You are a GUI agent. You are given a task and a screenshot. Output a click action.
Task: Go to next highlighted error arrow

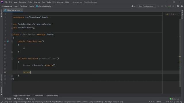[x=179, y=14]
